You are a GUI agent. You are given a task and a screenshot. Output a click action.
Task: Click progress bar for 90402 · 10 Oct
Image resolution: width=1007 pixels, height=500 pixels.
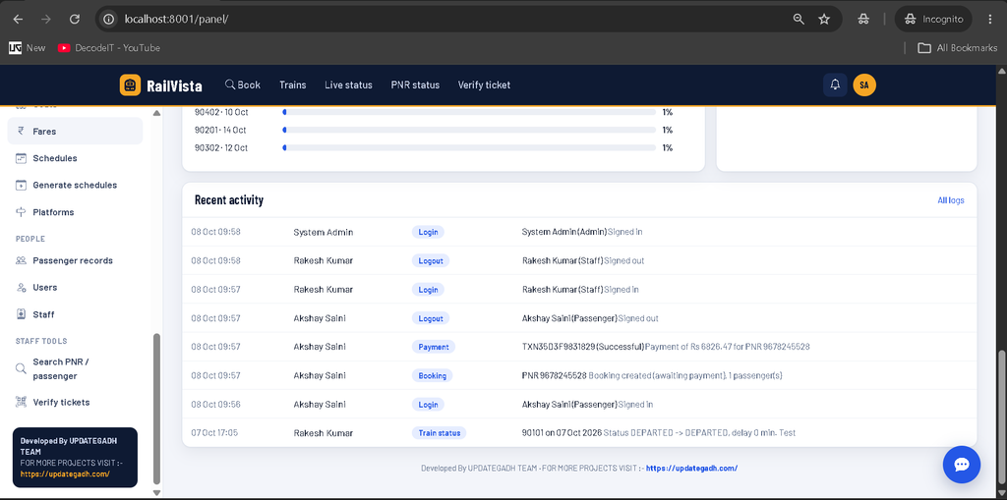469,112
